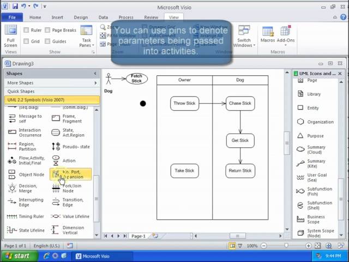Select the Fork/Join Node shape
Viewport: 349px width, 262px height.
(x=67, y=188)
